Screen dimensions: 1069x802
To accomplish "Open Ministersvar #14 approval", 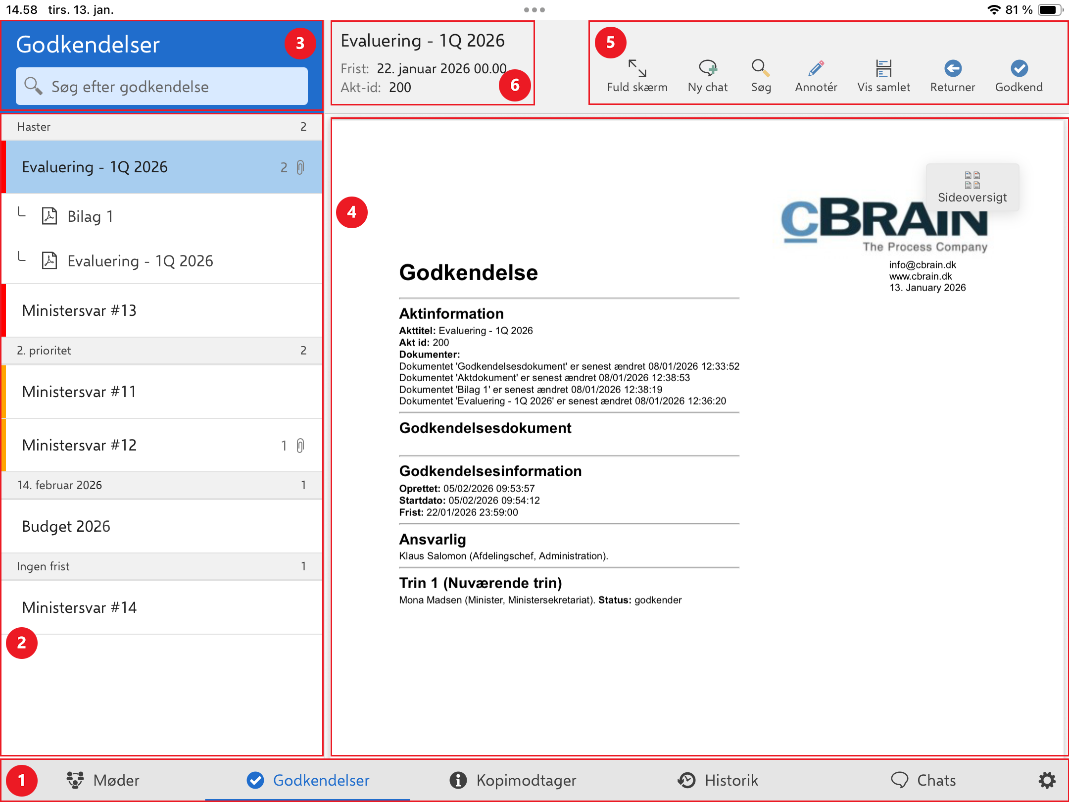I will click(x=162, y=607).
